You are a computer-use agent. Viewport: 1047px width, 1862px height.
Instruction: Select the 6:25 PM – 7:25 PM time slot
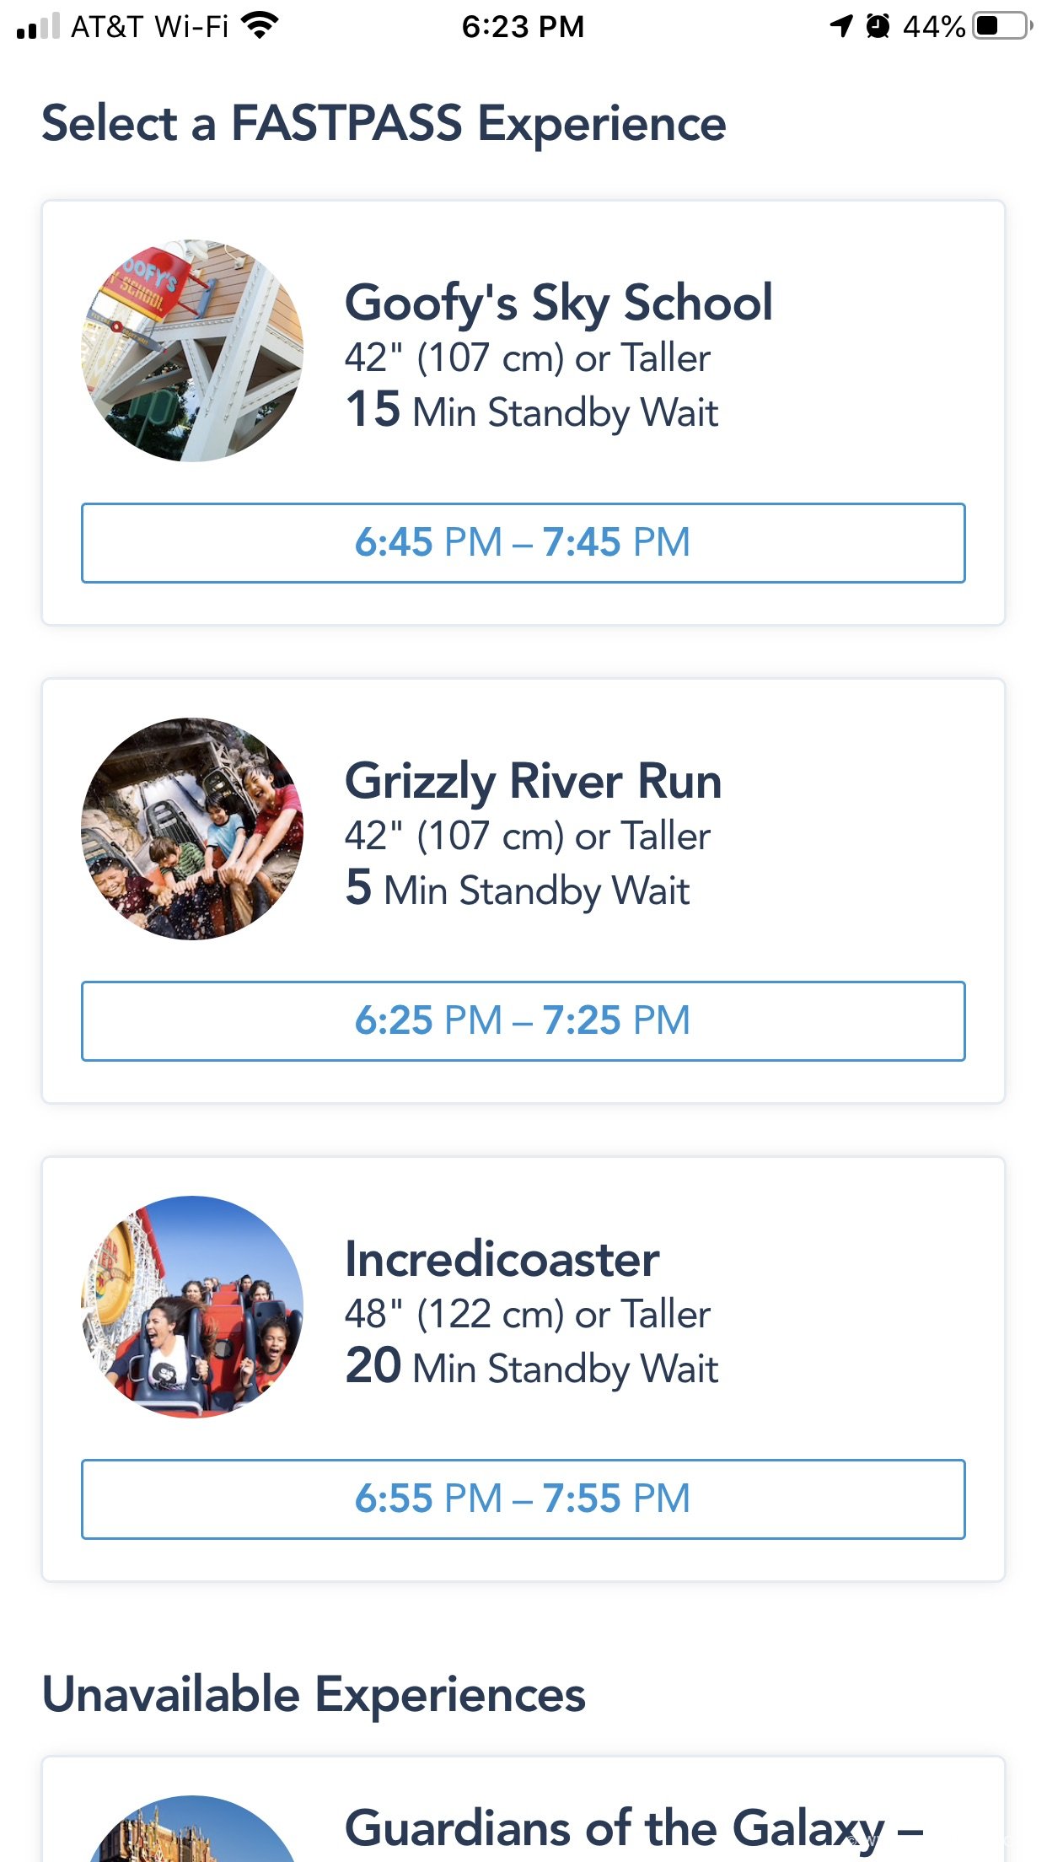coord(523,1021)
